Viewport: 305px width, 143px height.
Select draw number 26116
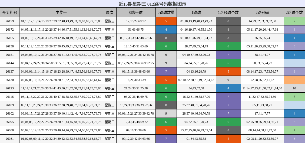click(x=10, y=97)
